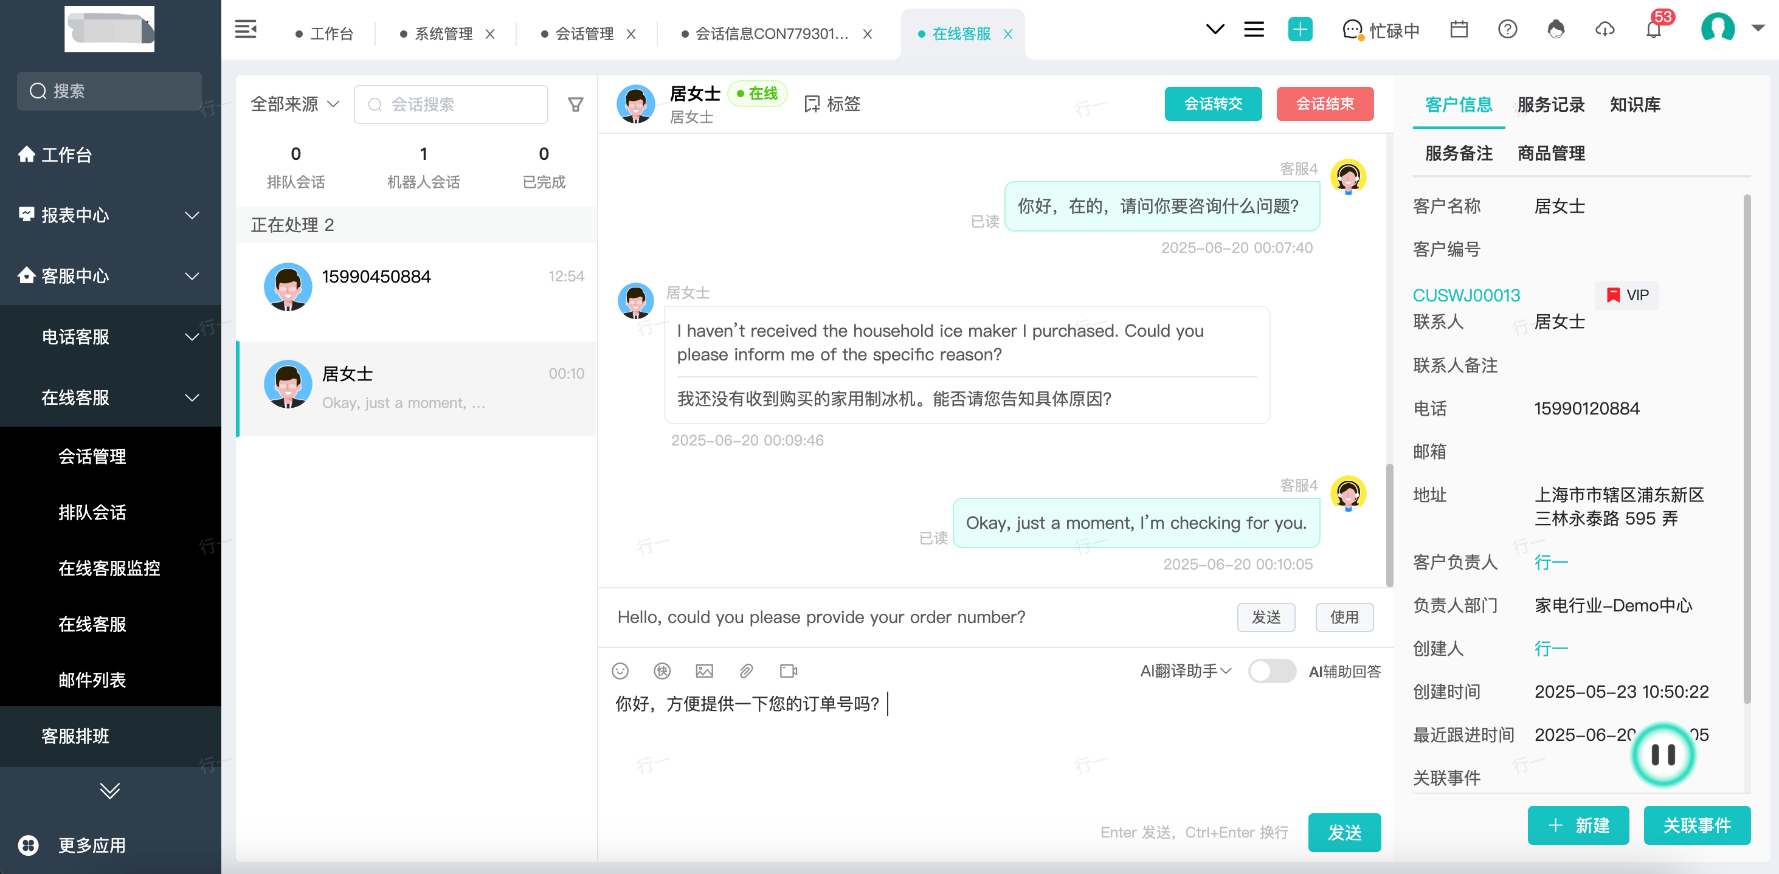
Task: Toggle the AI辅助回答 switch
Action: [1271, 671]
